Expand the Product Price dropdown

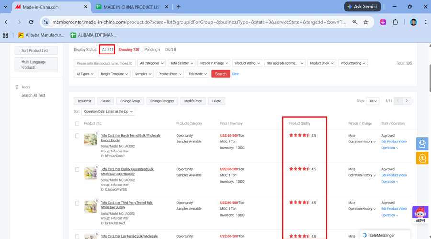[x=170, y=74]
